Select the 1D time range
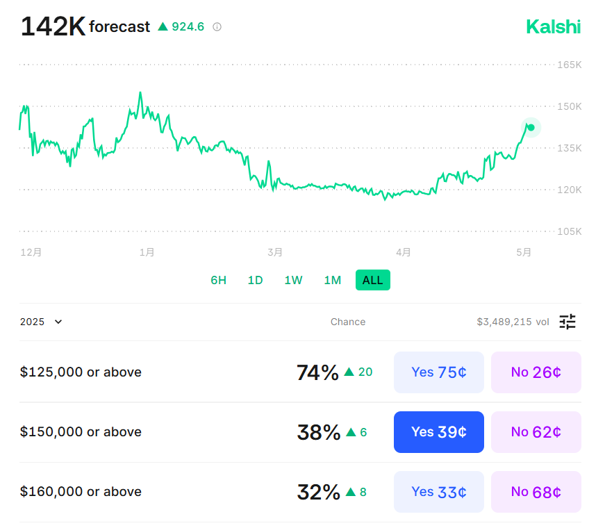The image size is (605, 528). point(256,280)
